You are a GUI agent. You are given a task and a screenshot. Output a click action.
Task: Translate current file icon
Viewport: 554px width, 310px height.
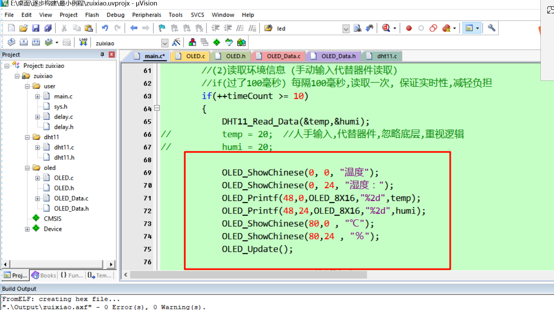(11, 42)
